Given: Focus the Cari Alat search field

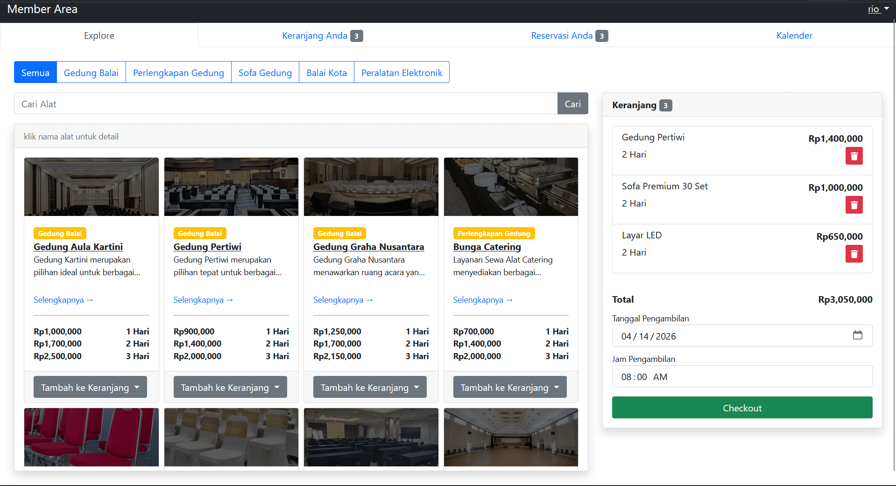Looking at the screenshot, I should 286,104.
